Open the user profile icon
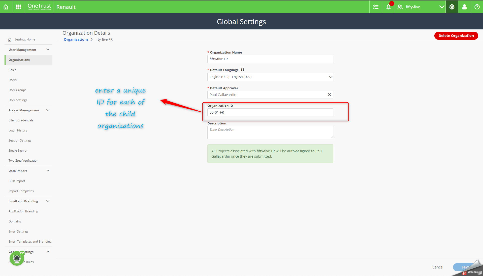The height and width of the screenshot is (276, 483). (464, 7)
